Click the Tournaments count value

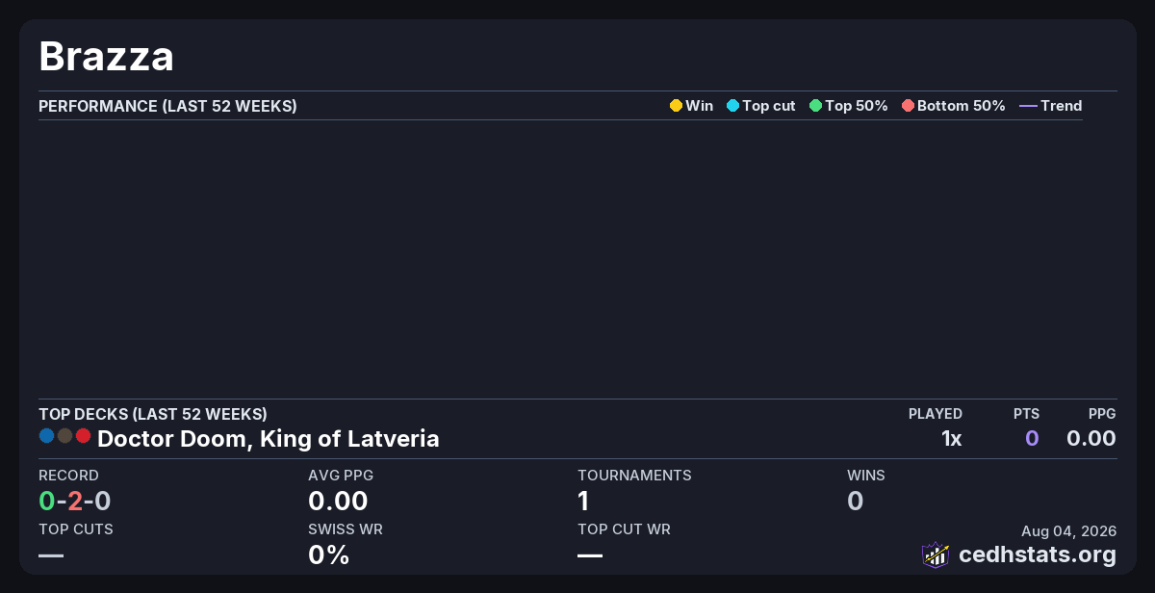583,501
